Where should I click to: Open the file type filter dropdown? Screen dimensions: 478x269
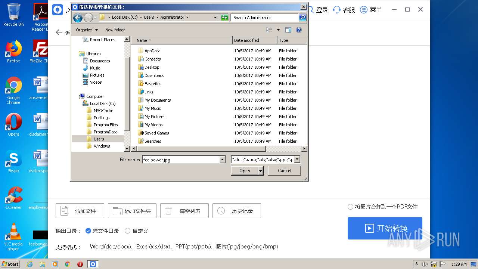pos(297,160)
